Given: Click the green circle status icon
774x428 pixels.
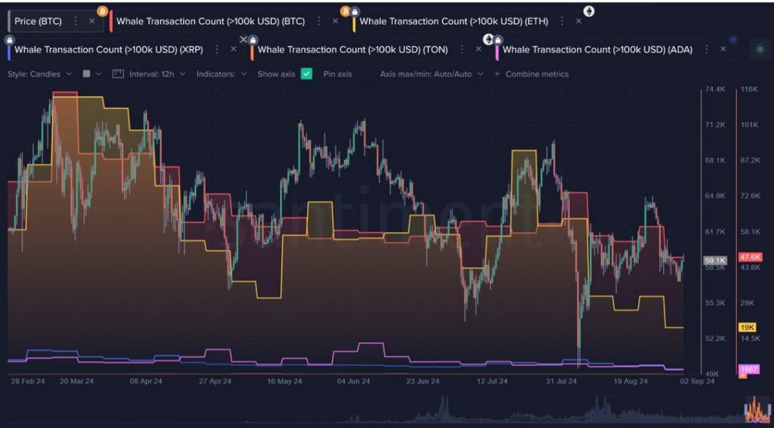Looking at the screenshot, I should [760, 49].
